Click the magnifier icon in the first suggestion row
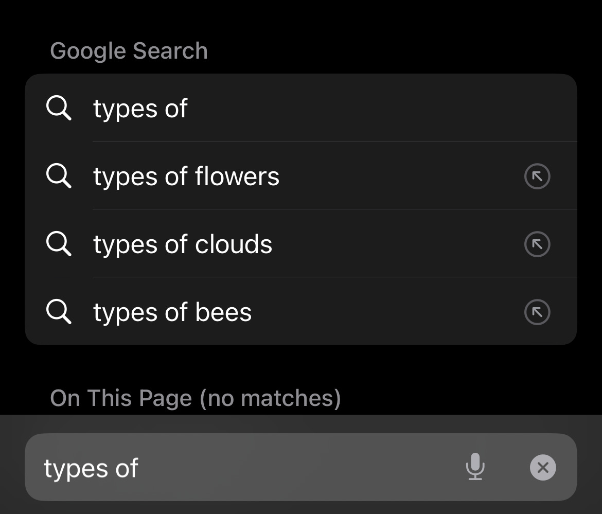The height and width of the screenshot is (514, 602). [x=59, y=109]
